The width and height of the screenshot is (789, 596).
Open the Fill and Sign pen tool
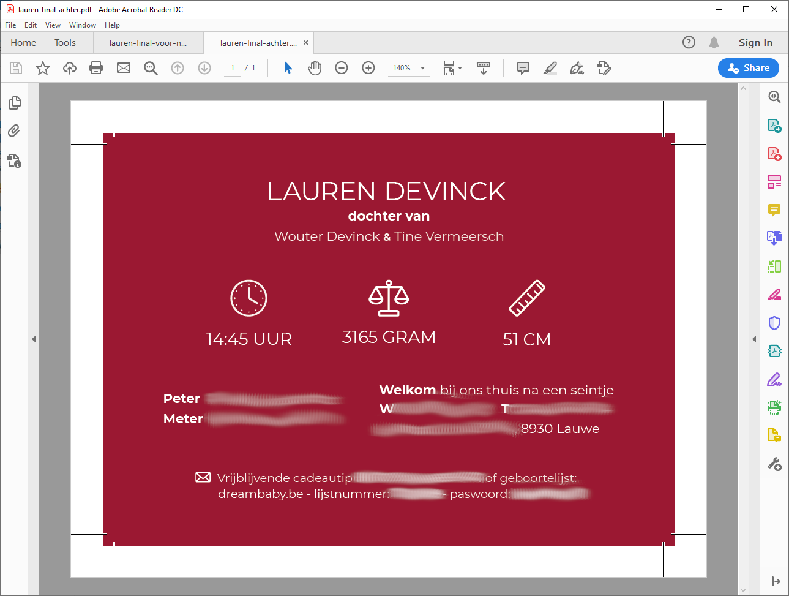click(577, 68)
